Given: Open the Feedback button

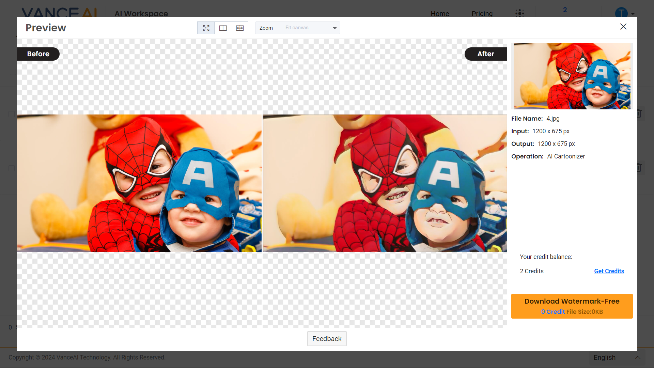Looking at the screenshot, I should [327, 339].
